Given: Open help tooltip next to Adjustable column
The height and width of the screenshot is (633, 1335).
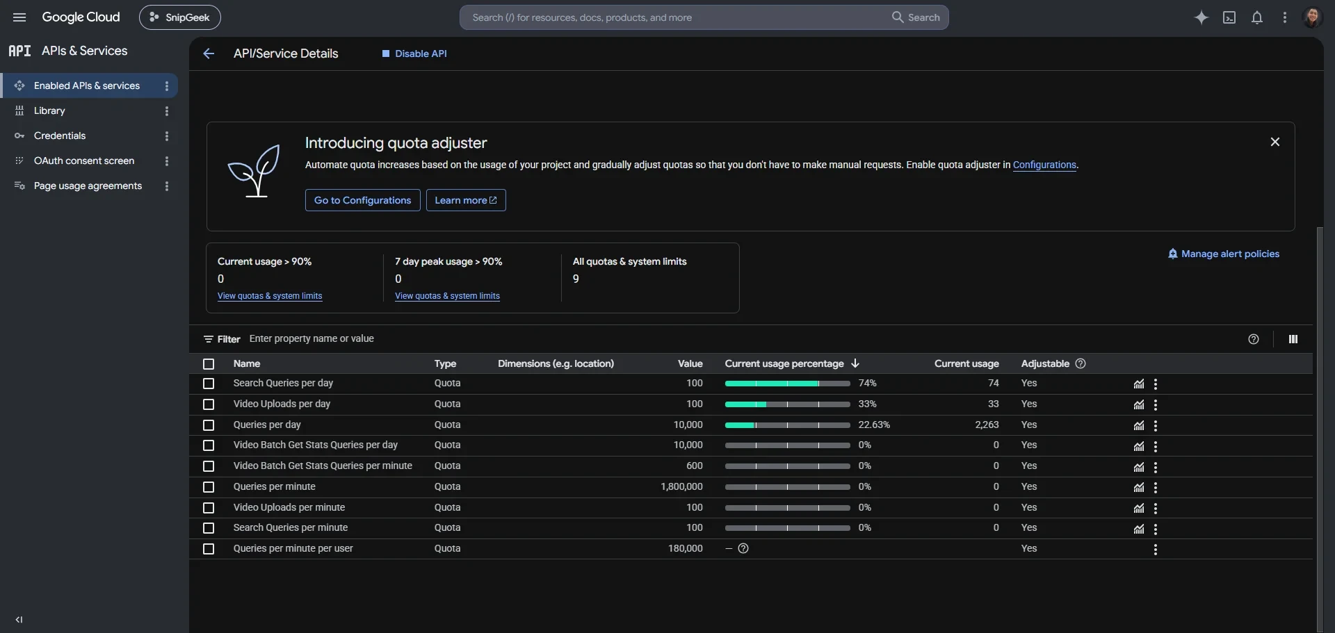Looking at the screenshot, I should click(1081, 363).
